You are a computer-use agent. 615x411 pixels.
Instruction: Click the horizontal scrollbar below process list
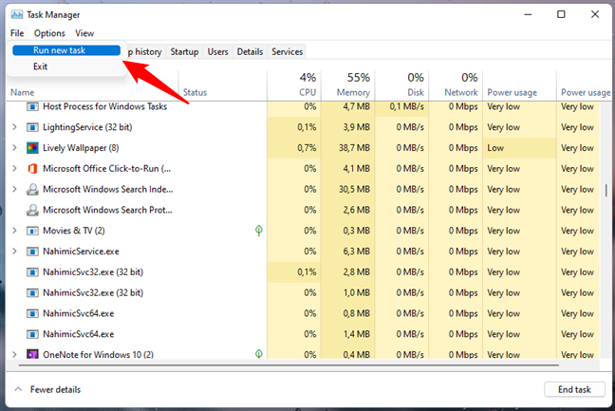point(289,365)
